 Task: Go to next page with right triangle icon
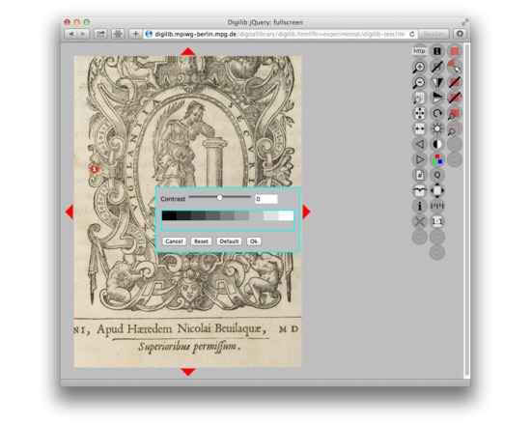(420, 159)
